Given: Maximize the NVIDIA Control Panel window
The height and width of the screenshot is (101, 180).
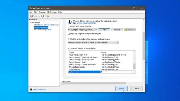Looking at the screenshot, I should coord(134,8).
